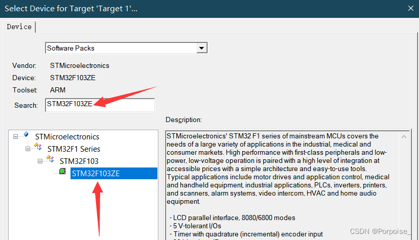419x240 pixels.
Task: Collapse the STM32F1 Series node
Action: tap(28, 149)
